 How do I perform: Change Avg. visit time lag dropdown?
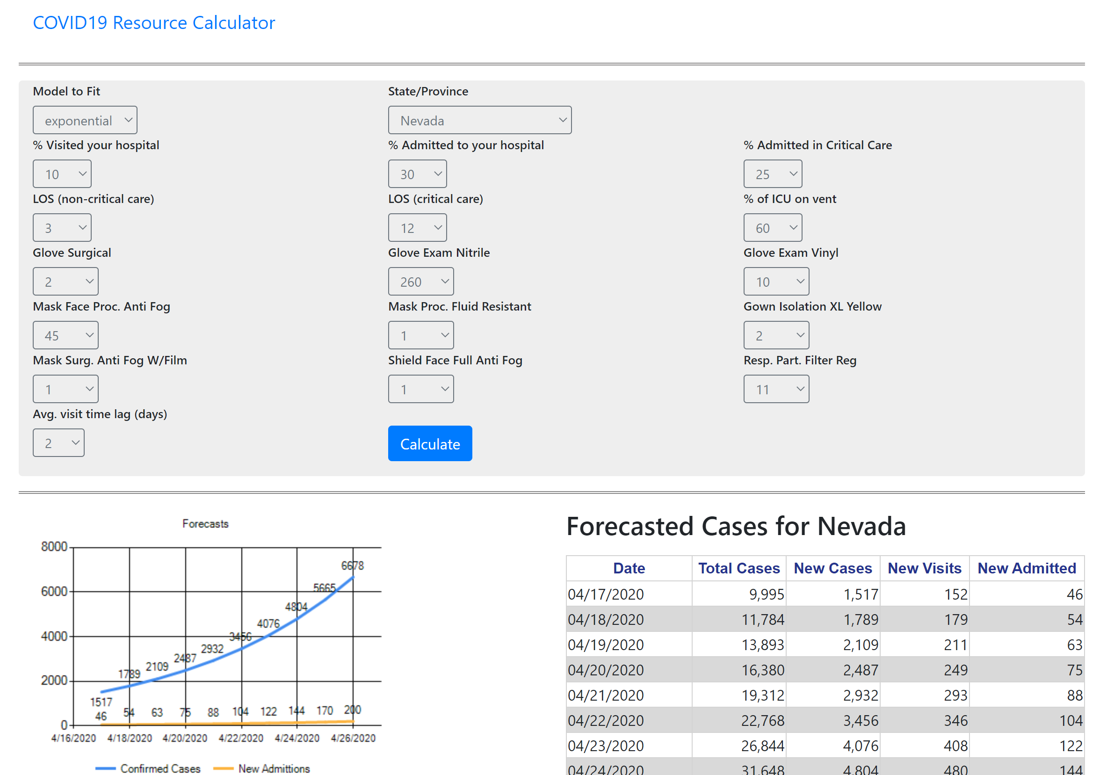[58, 443]
